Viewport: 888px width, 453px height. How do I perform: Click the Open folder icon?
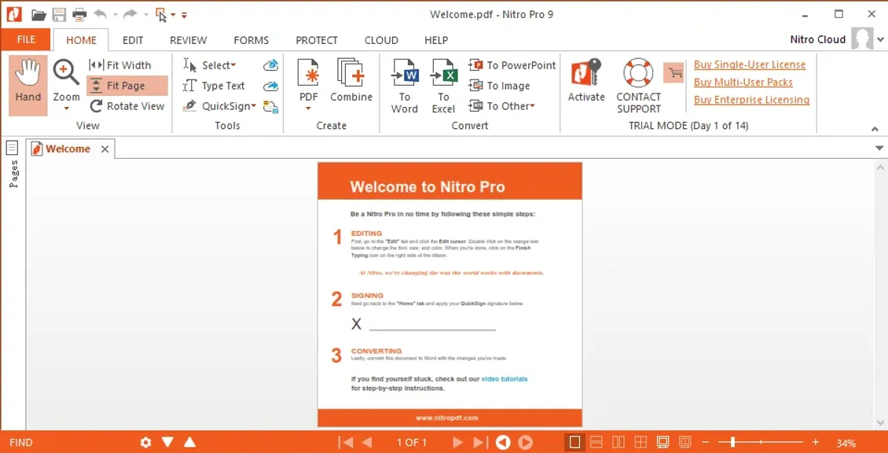point(39,15)
